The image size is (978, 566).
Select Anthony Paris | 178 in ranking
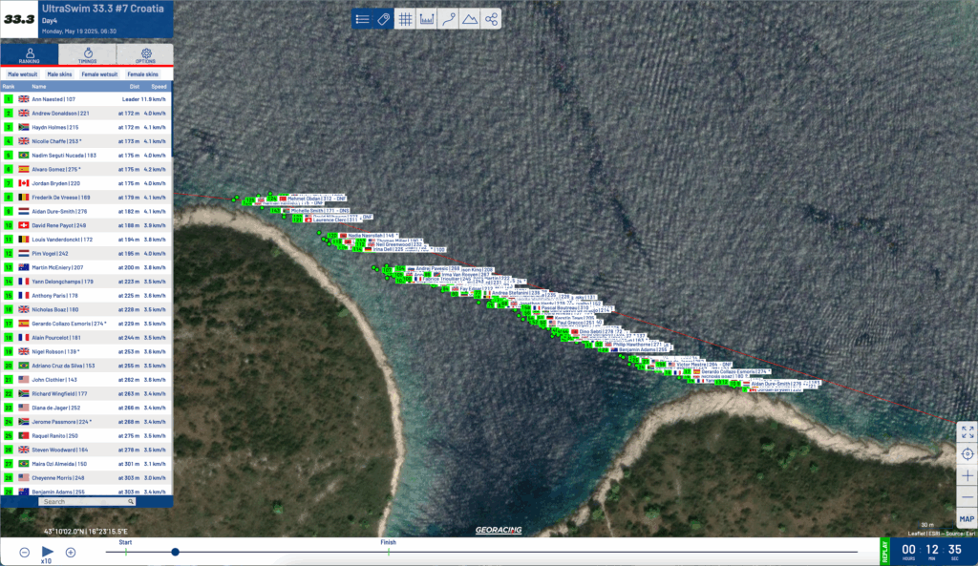(87, 296)
